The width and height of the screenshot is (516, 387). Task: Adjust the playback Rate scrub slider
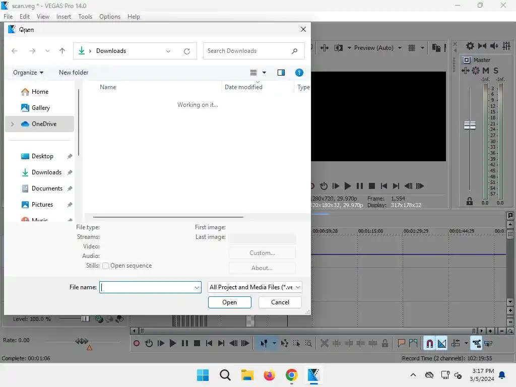(82, 341)
